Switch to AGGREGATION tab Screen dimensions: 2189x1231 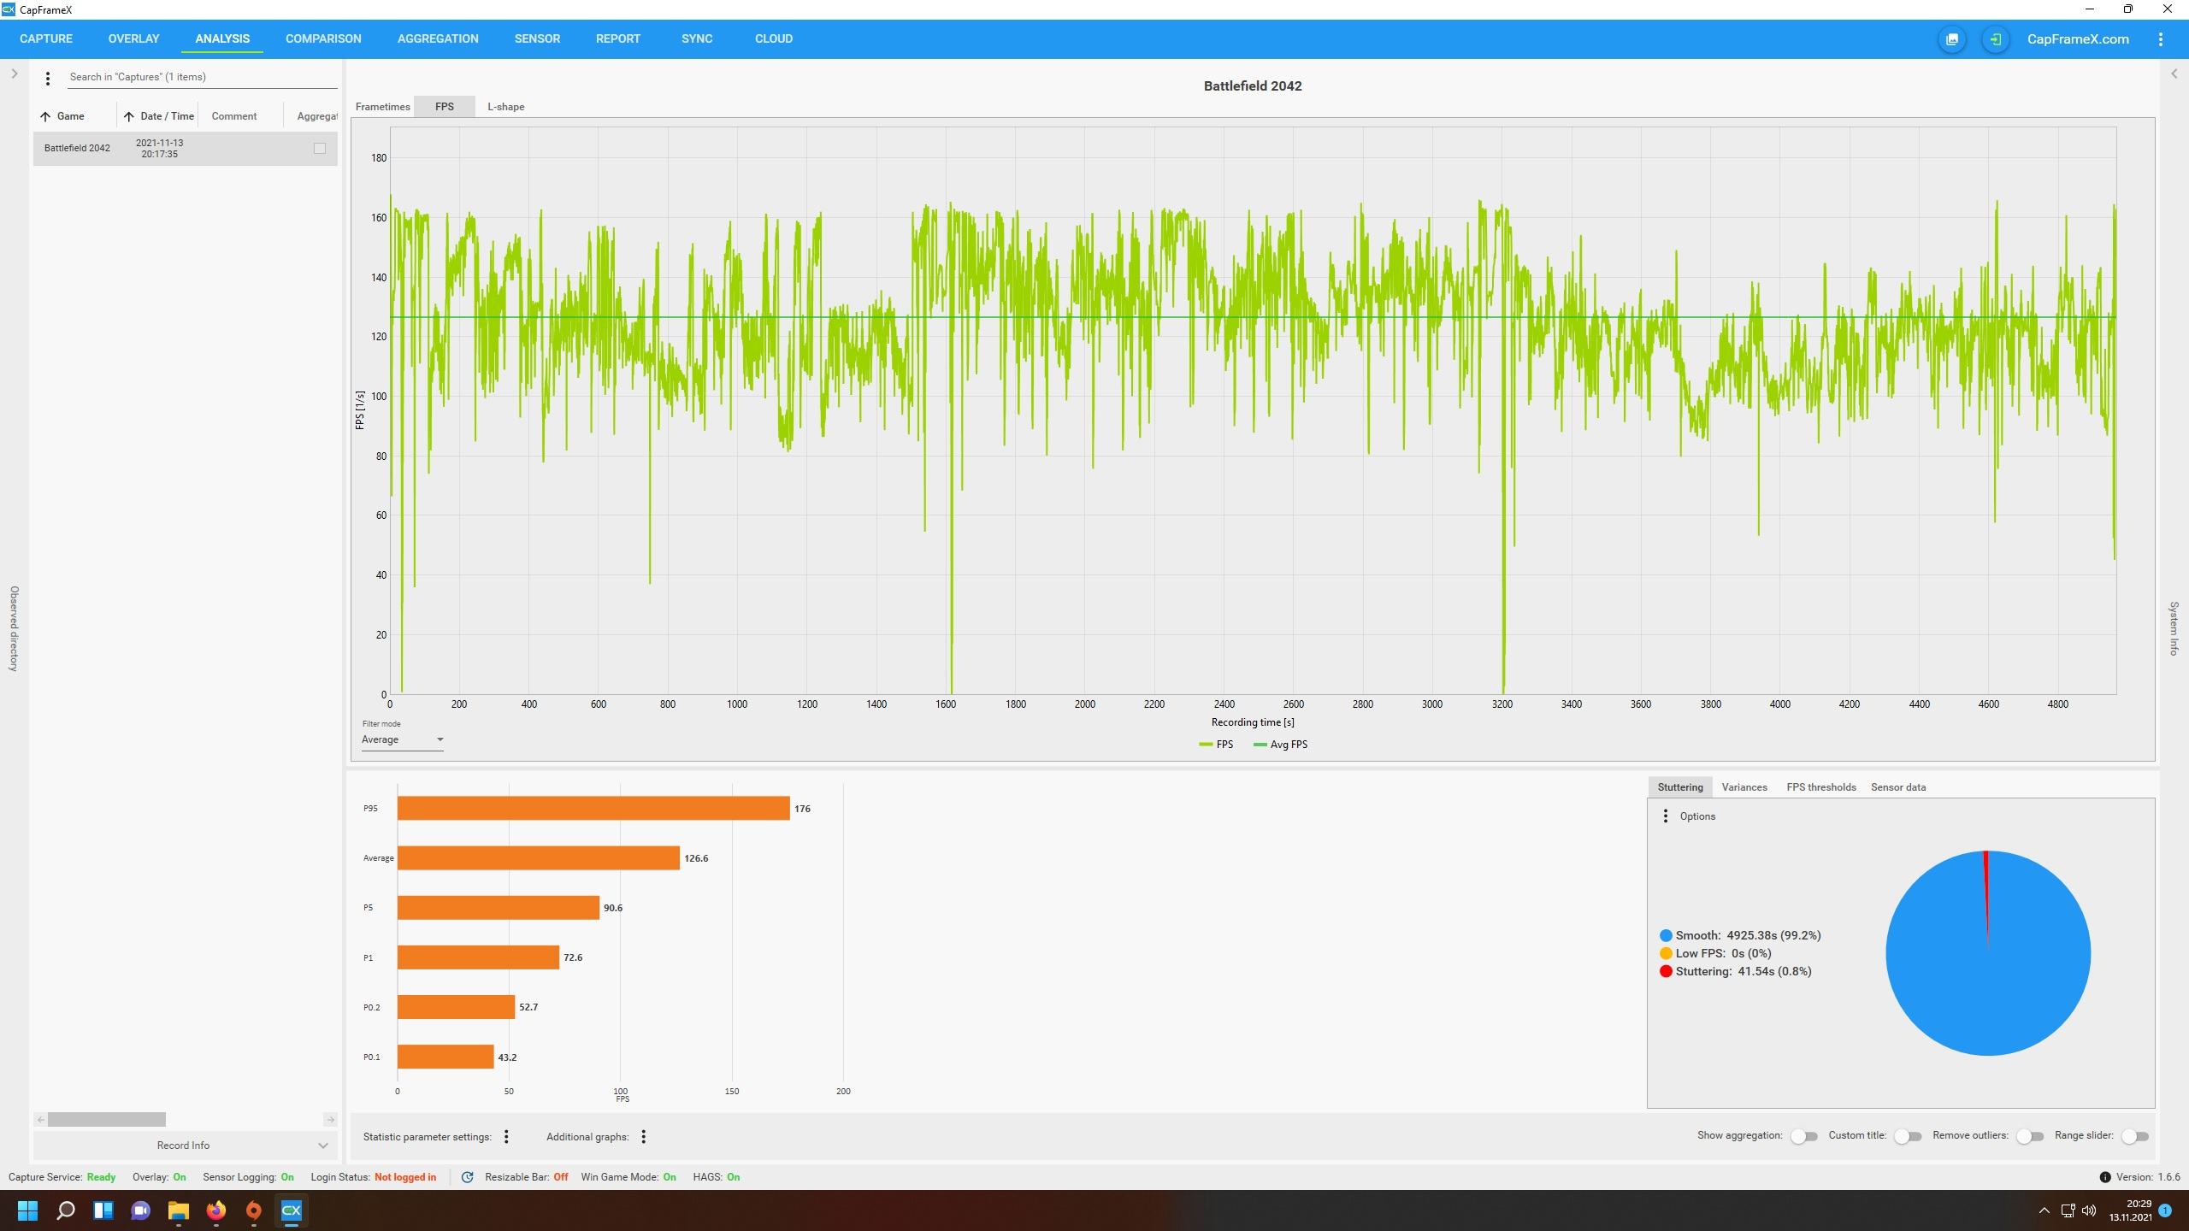438,38
